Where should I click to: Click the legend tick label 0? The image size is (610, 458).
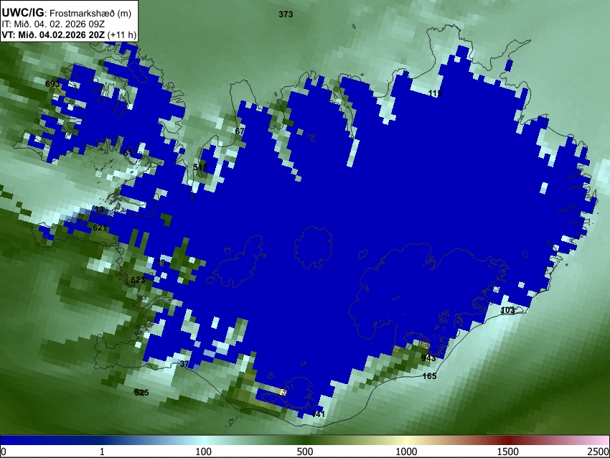pyautogui.click(x=4, y=452)
